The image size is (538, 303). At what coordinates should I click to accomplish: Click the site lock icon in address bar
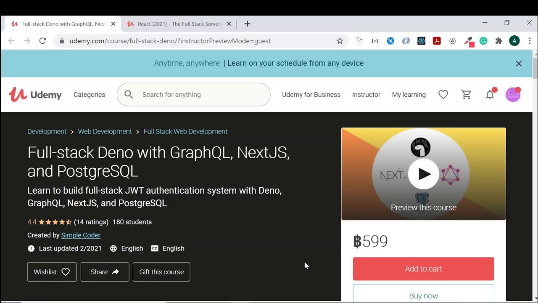tap(62, 41)
